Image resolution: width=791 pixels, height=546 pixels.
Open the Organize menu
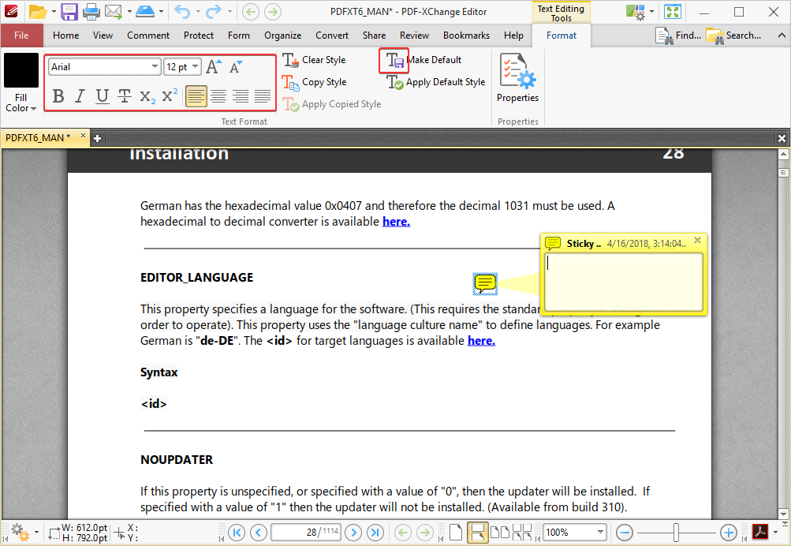pos(282,36)
